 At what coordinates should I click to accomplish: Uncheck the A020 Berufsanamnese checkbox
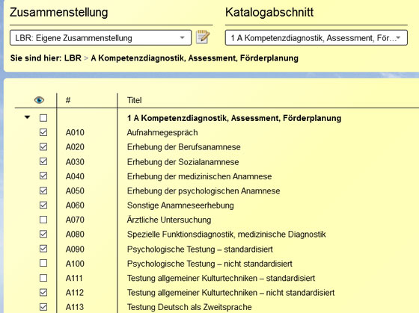click(x=43, y=146)
